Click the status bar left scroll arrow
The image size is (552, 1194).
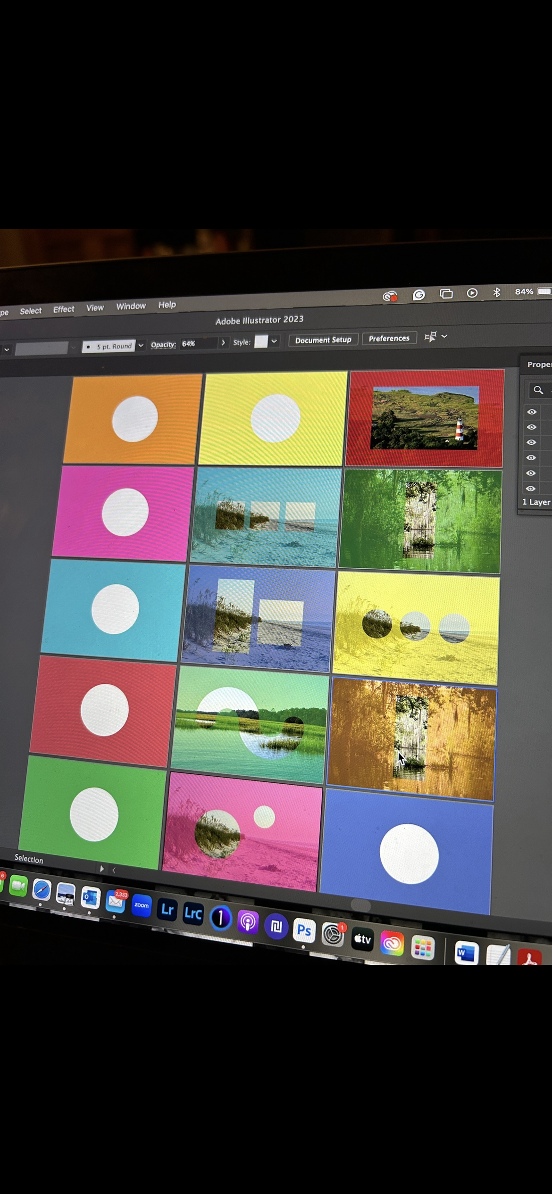point(114,870)
